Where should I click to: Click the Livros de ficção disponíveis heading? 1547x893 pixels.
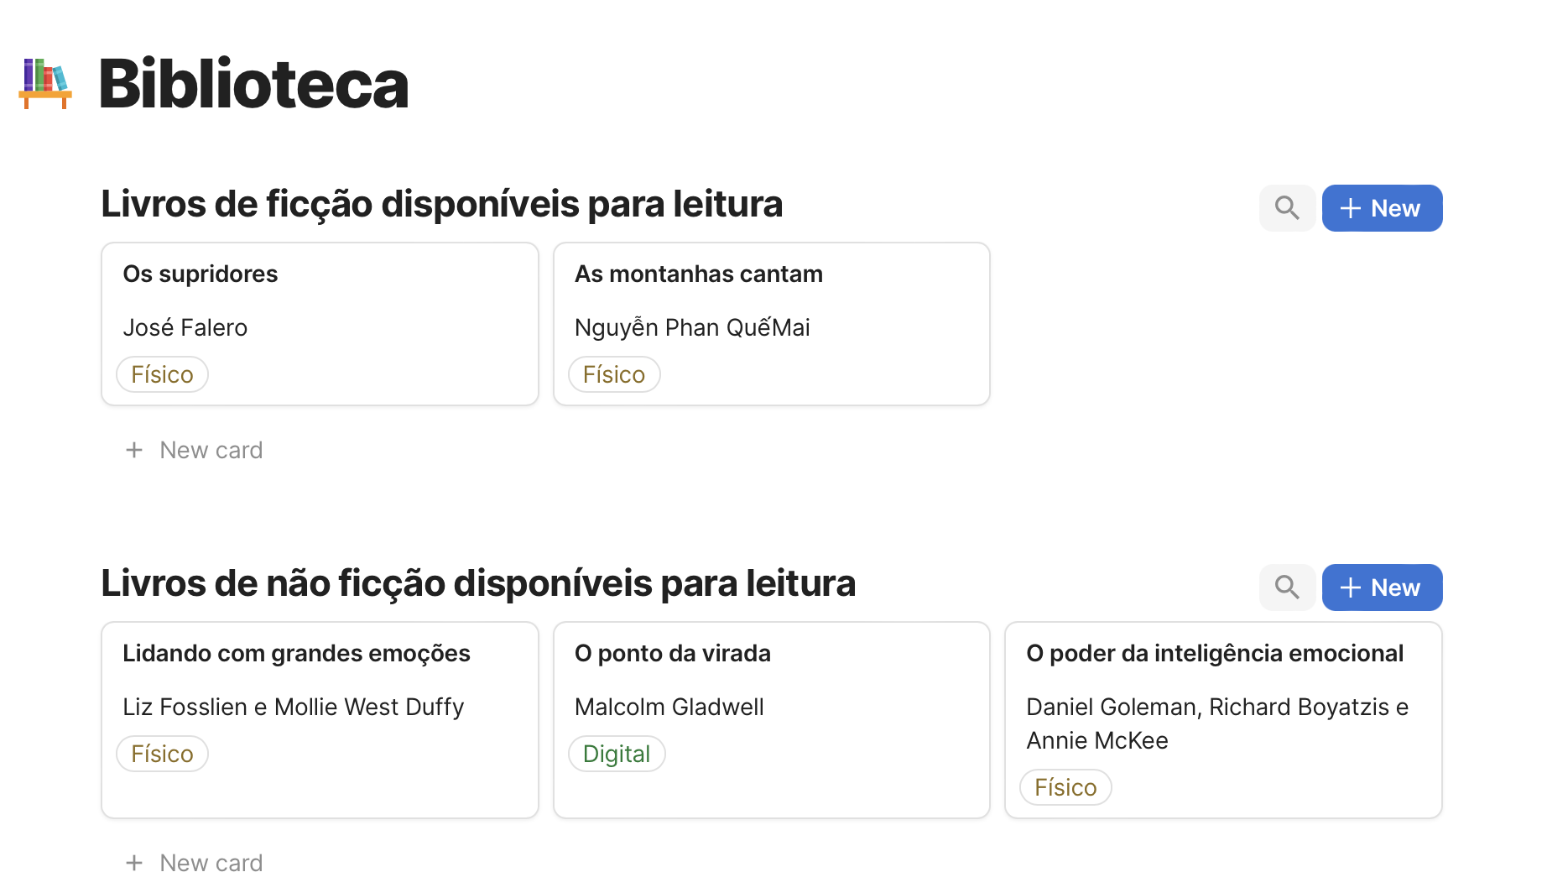point(441,204)
